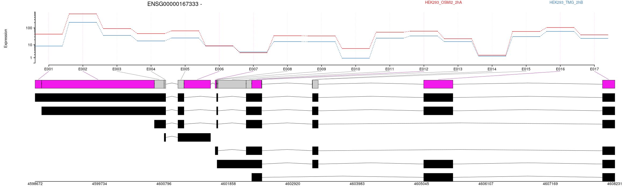Click the large magenta E002 block in gene model
Viewport: 644px width, 188px height.
[x=98, y=84]
